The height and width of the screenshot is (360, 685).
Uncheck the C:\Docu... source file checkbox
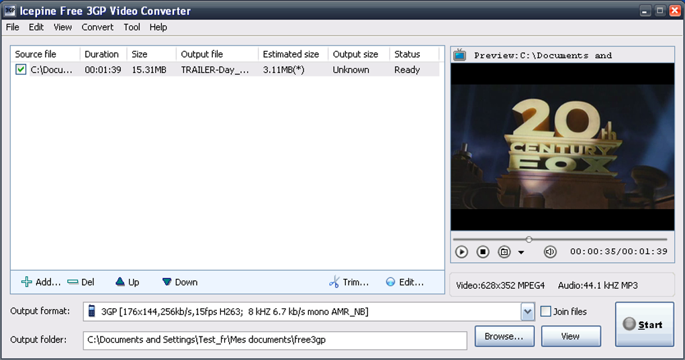click(x=21, y=69)
